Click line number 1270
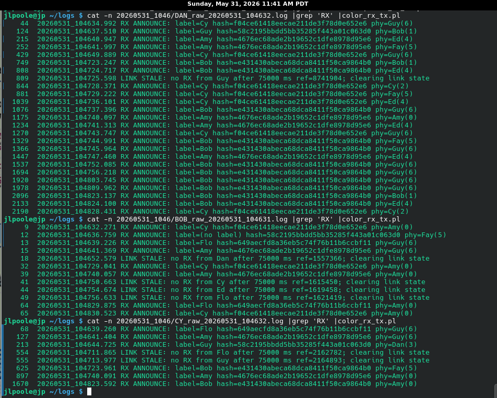497x398 pixels. 20,133
